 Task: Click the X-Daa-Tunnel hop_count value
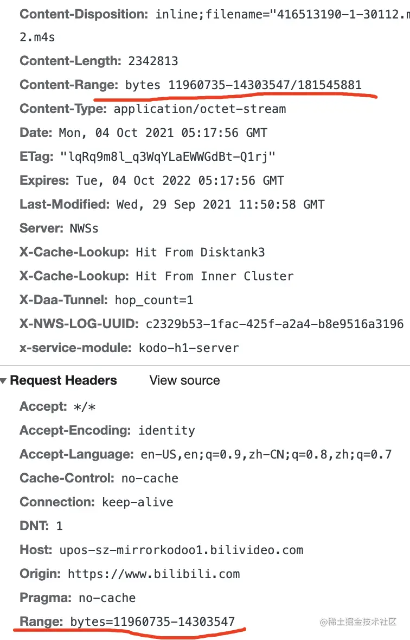[x=154, y=300]
